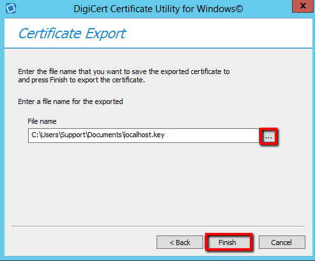The height and width of the screenshot is (261, 315).
Task: Focus the File name path text box
Action: tap(144, 135)
